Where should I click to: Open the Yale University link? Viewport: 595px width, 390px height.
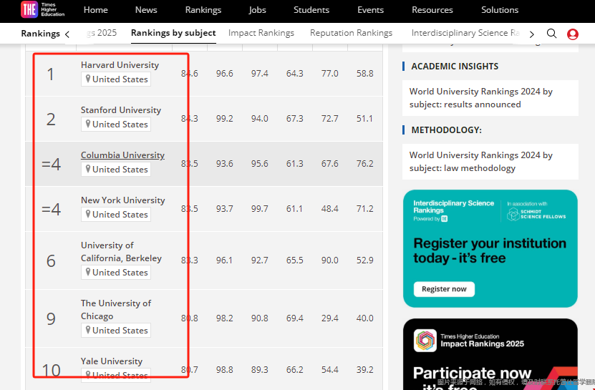tap(112, 361)
